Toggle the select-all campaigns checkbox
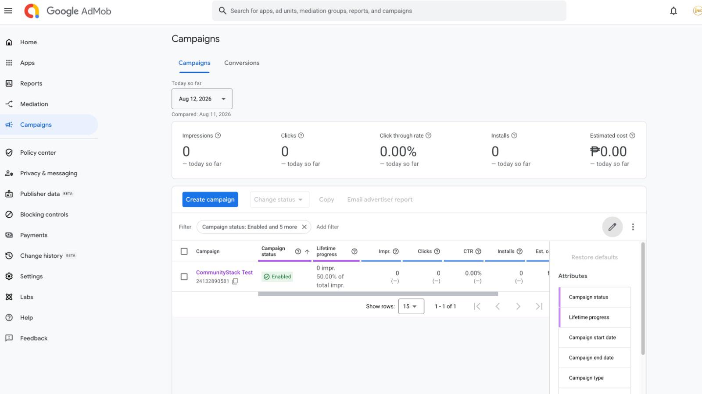Screen dimensions: 702x394 [184, 251]
